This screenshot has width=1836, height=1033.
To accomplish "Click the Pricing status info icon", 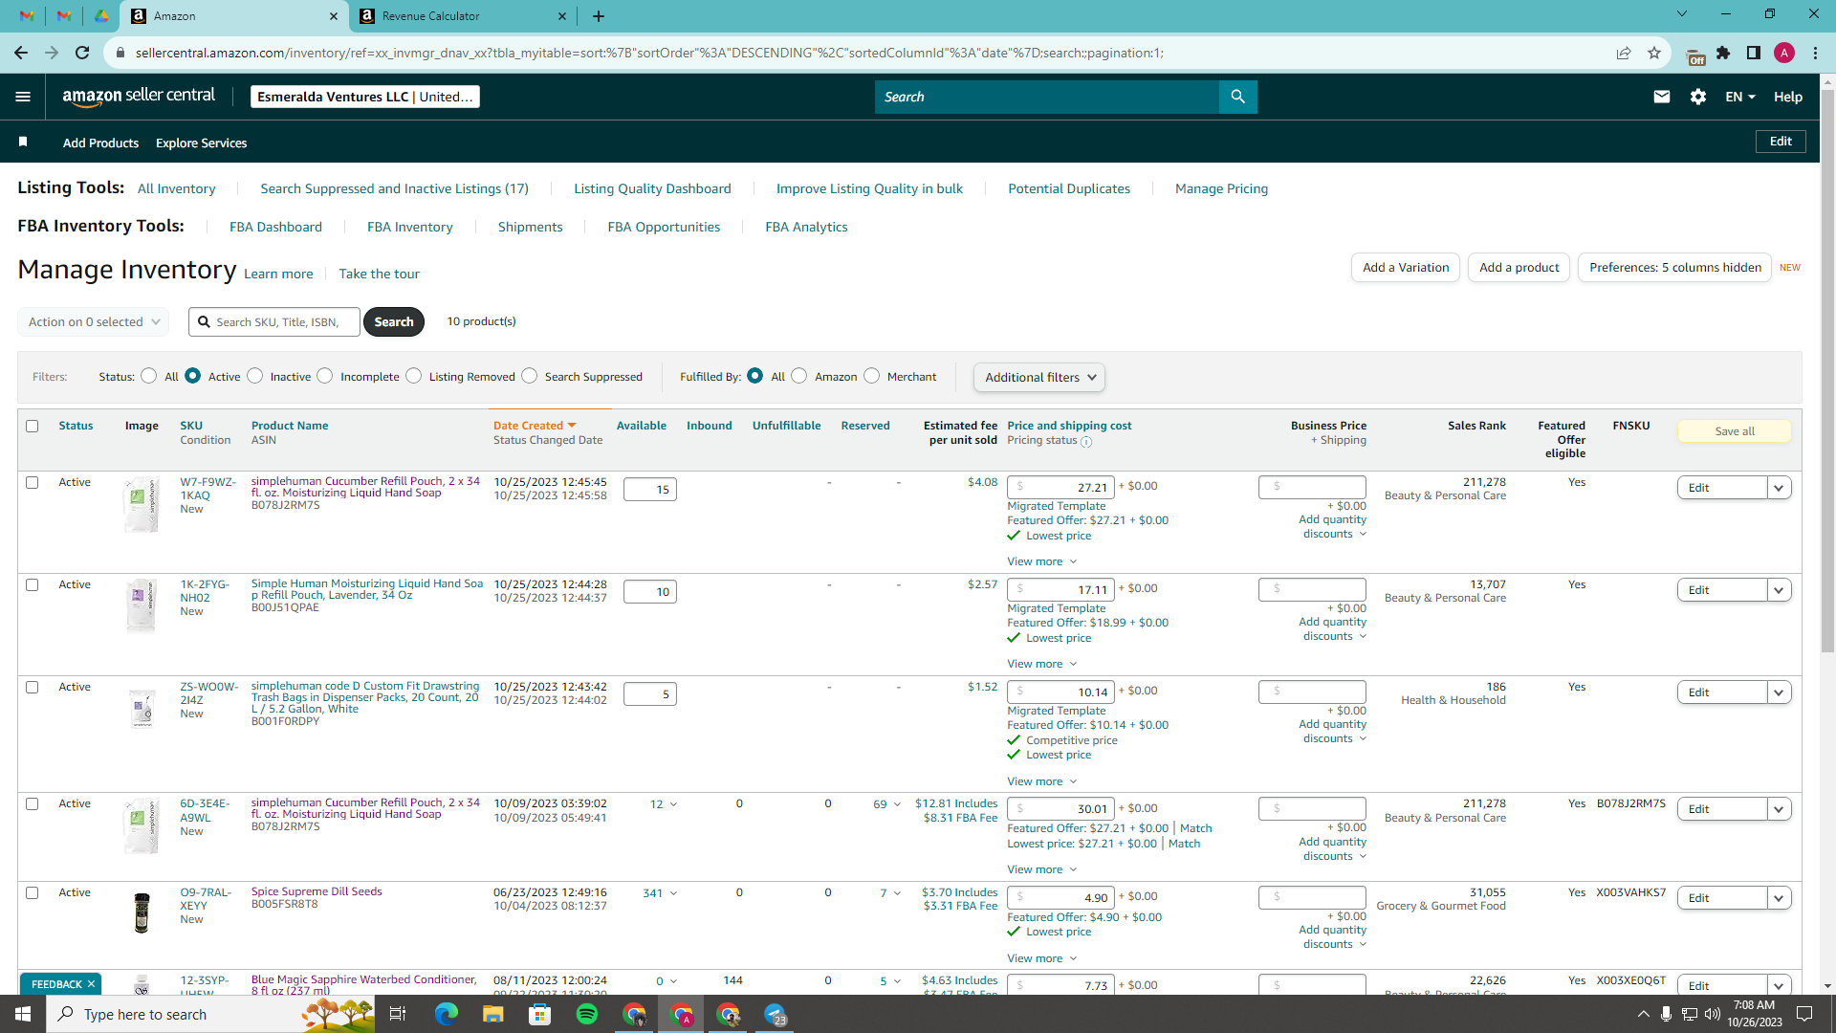I will pyautogui.click(x=1086, y=442).
